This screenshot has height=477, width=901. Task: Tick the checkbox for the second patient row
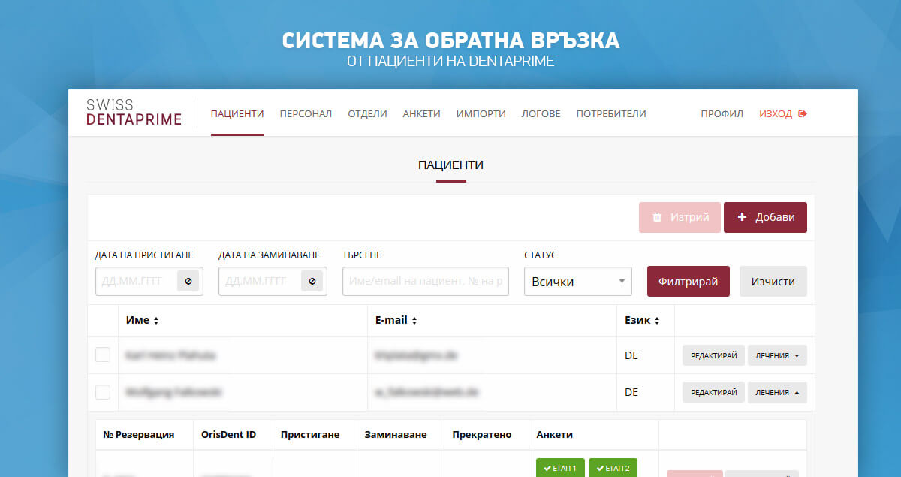tap(103, 392)
